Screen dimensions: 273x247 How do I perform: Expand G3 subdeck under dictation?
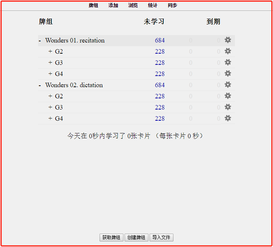pos(50,107)
